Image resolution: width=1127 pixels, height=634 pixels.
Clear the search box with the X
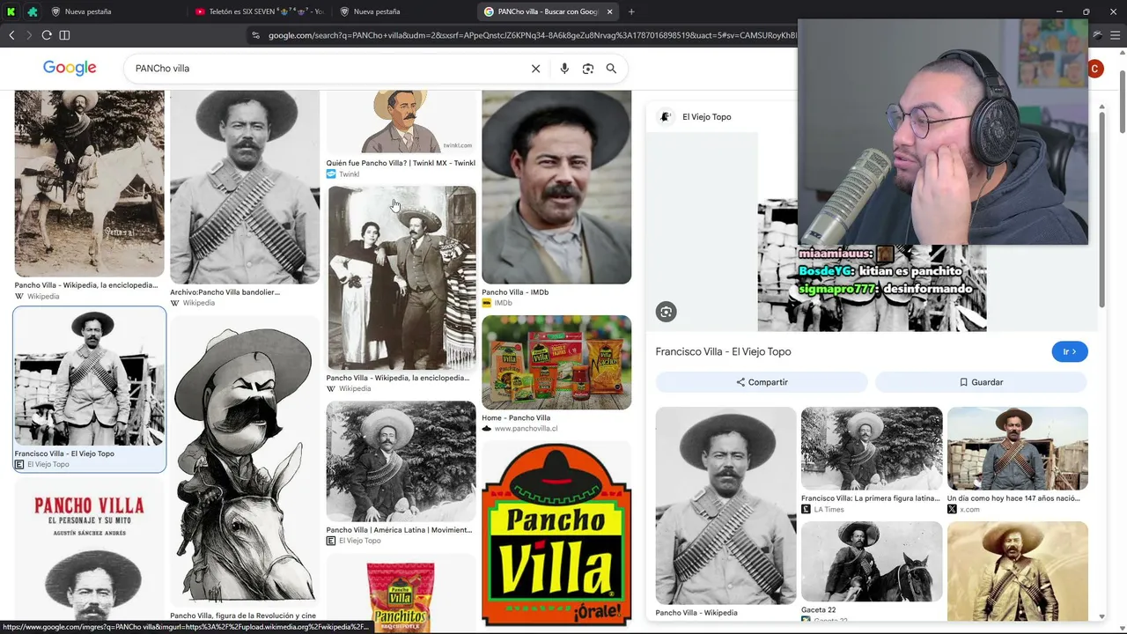pyautogui.click(x=535, y=69)
